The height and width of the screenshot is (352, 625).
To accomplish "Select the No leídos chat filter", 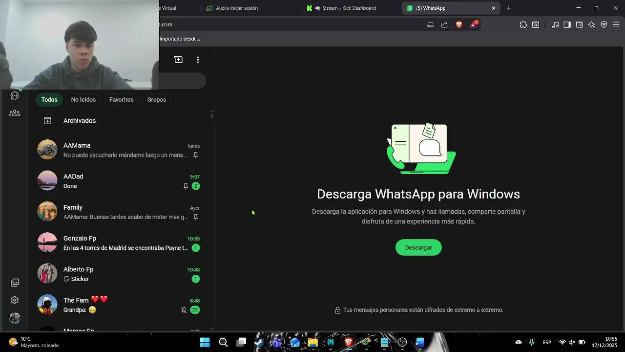I will coord(83,100).
